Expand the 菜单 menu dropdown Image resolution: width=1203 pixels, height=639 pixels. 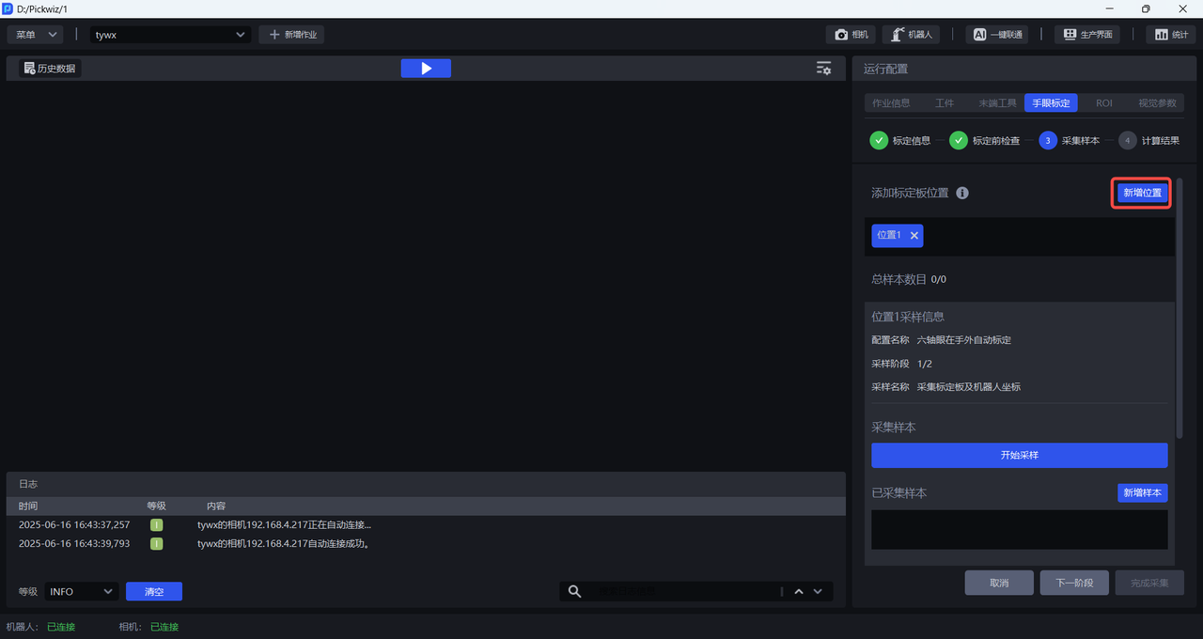tap(36, 35)
